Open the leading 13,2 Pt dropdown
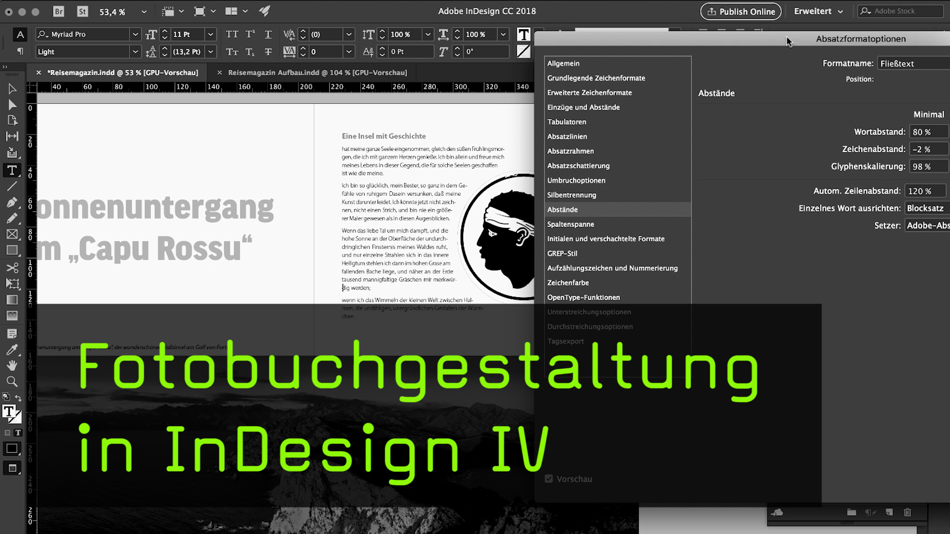The image size is (950, 534). 211,51
